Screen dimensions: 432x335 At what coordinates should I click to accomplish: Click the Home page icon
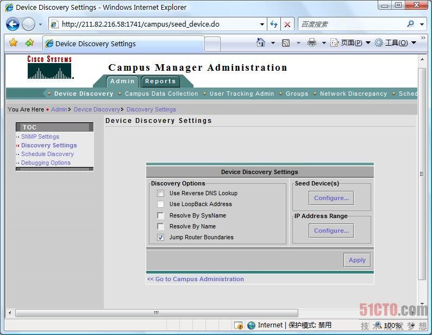pos(261,42)
